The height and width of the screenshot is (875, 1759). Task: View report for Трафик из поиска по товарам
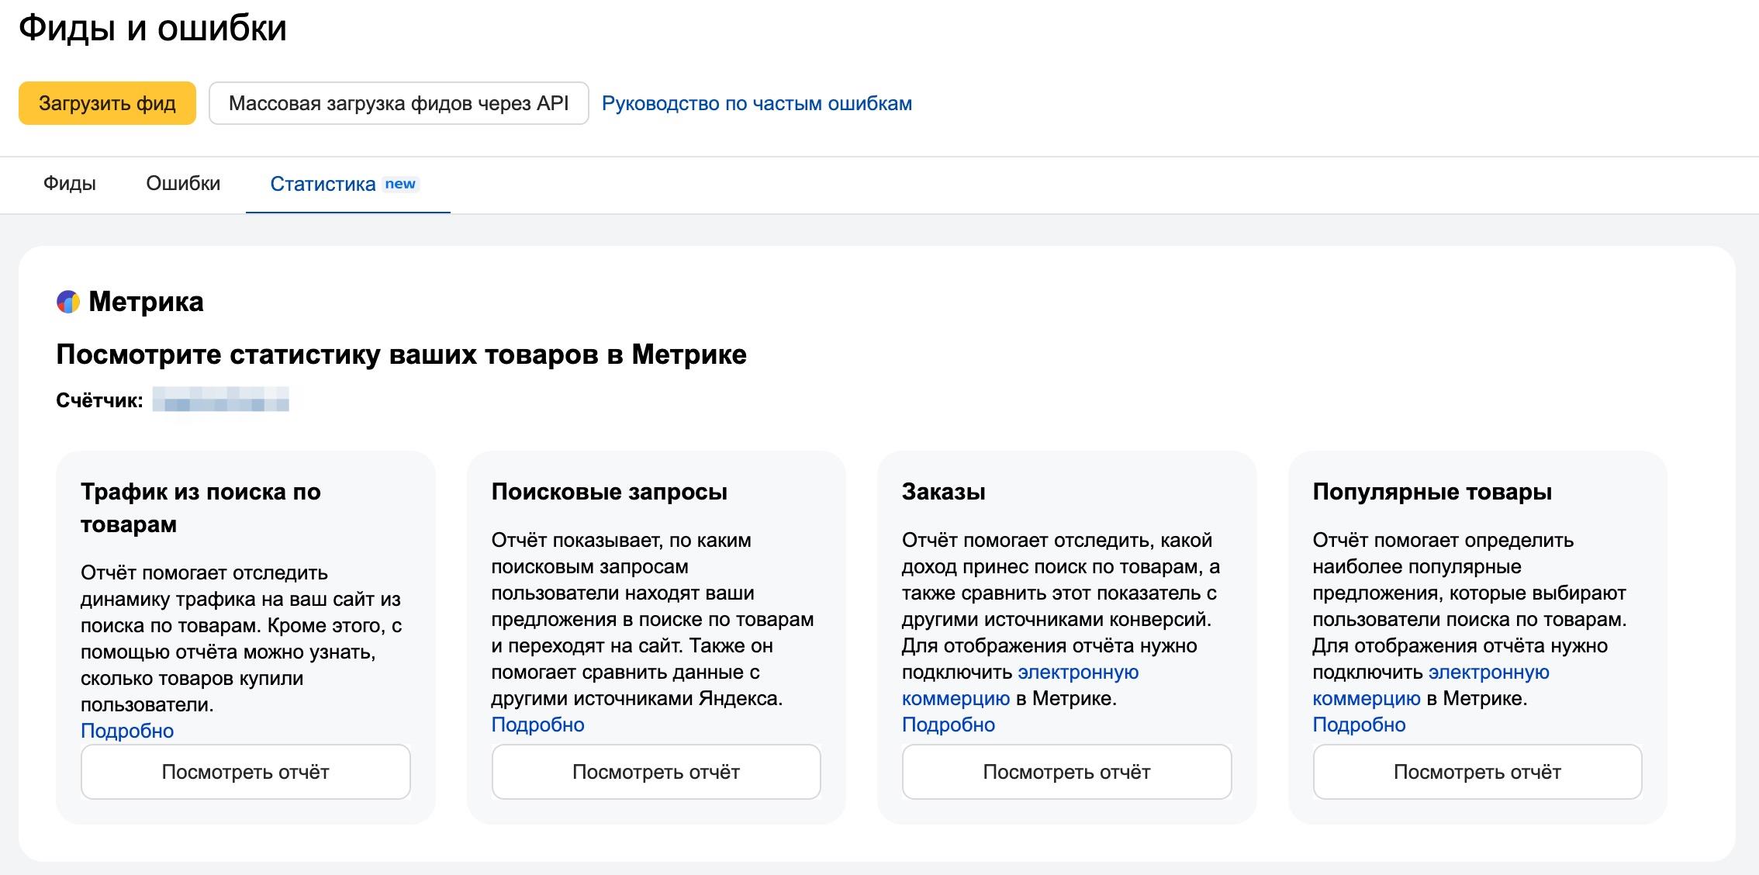click(x=245, y=772)
